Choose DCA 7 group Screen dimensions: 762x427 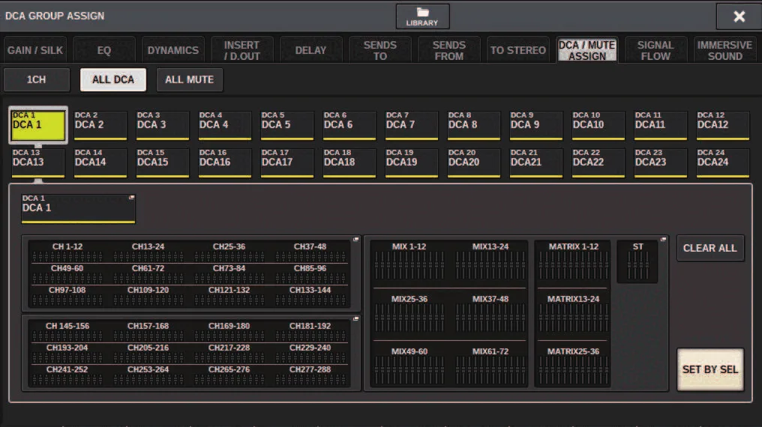(x=411, y=125)
